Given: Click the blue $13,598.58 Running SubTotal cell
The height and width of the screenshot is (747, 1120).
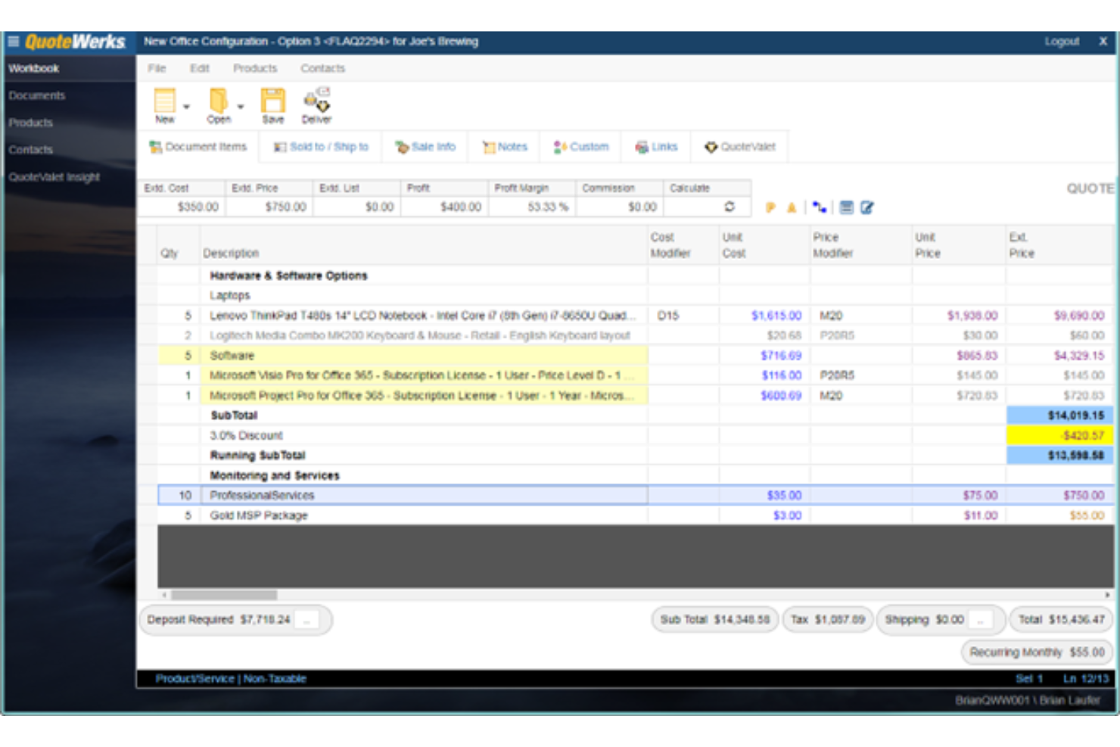Looking at the screenshot, I should tap(1059, 456).
